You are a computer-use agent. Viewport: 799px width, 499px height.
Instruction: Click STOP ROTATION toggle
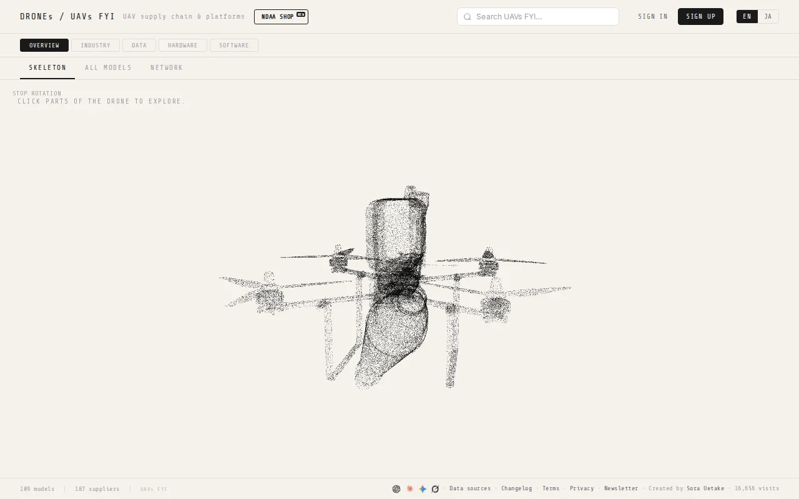click(x=37, y=94)
